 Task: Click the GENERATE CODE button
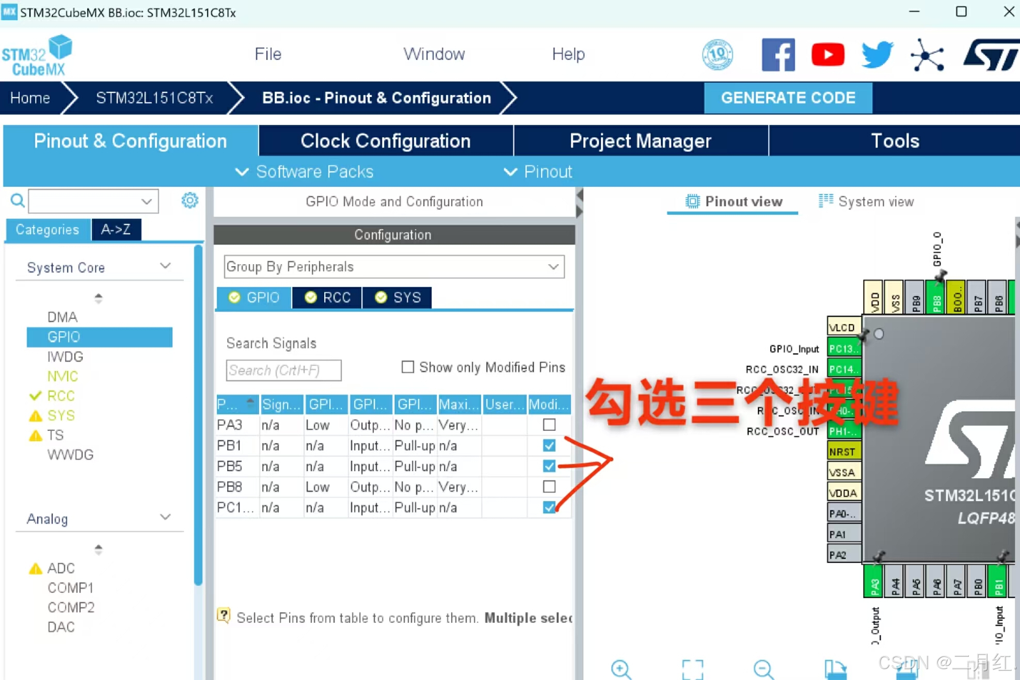788,98
